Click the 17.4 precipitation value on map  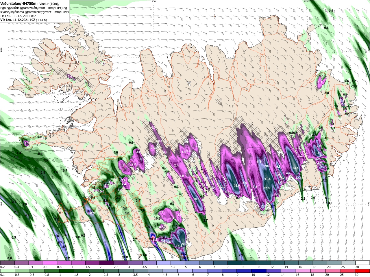coord(267,179)
